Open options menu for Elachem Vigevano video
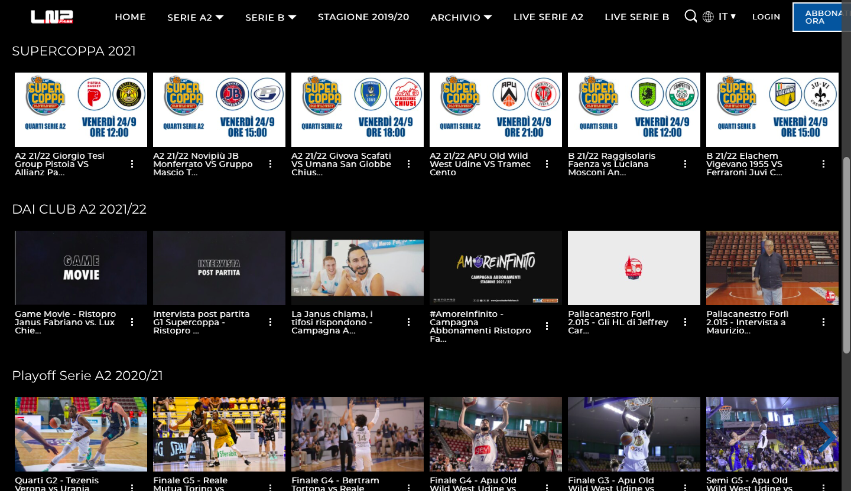Viewport: 851px width, 491px height. (x=823, y=164)
